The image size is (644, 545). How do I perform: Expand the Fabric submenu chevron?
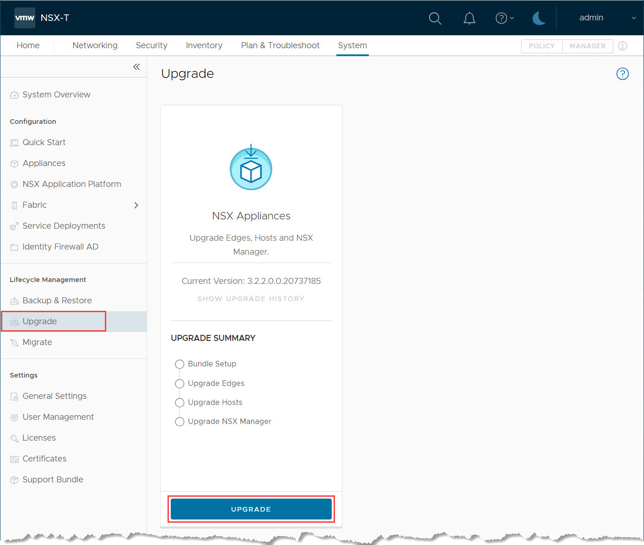pyautogui.click(x=136, y=205)
